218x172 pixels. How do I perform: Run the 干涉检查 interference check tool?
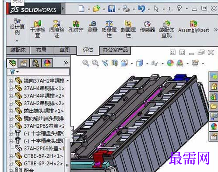[x=38, y=29]
